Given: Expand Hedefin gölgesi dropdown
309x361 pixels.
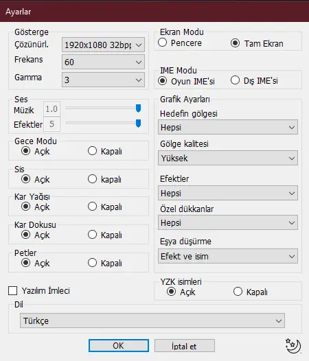Looking at the screenshot, I should point(228,127).
